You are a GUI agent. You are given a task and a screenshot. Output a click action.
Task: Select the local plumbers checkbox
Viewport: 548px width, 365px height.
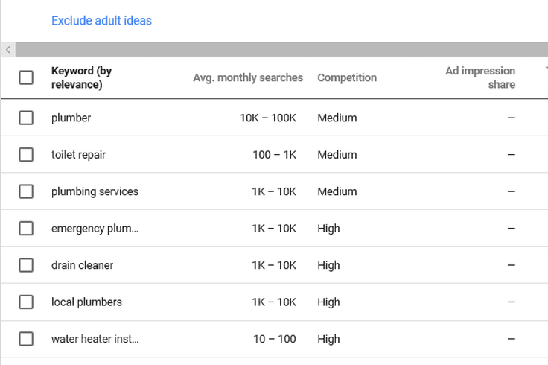click(26, 302)
